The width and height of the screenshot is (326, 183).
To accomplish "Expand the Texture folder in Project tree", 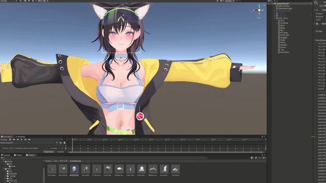I will click(5, 176).
